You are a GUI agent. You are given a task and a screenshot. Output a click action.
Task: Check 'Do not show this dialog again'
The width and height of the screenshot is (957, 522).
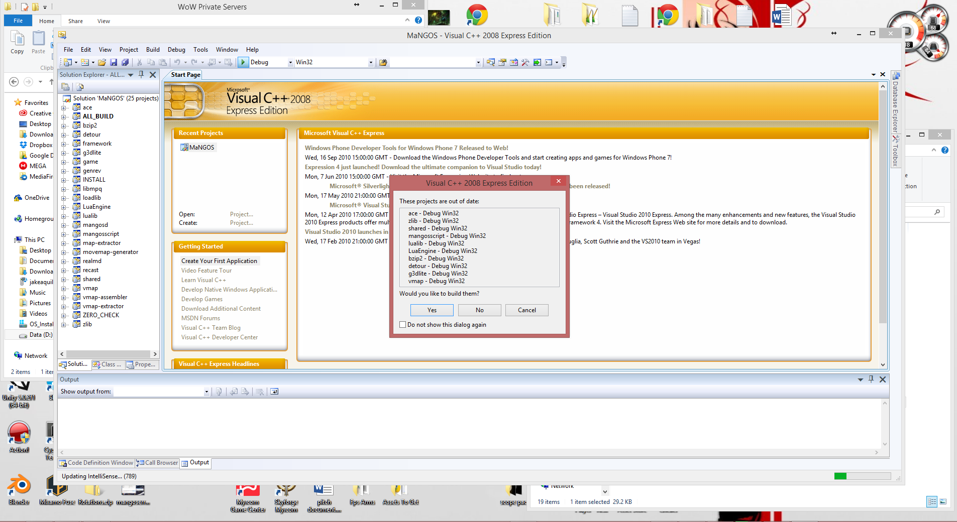[403, 325]
